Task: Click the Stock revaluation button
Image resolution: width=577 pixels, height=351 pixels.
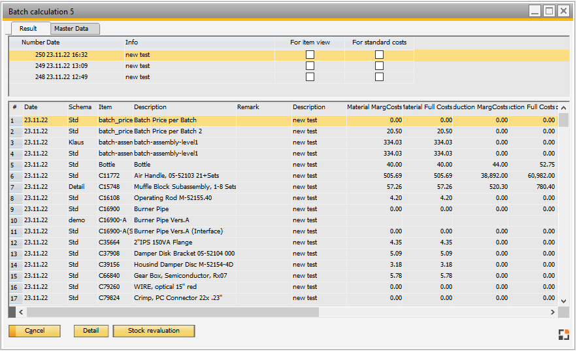Action: pyautogui.click(x=154, y=331)
